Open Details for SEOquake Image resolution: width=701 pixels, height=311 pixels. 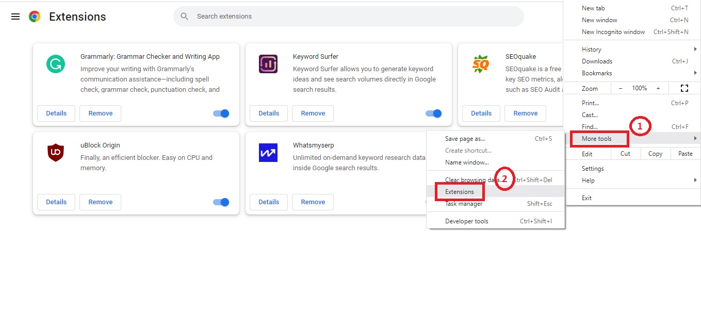click(x=481, y=113)
